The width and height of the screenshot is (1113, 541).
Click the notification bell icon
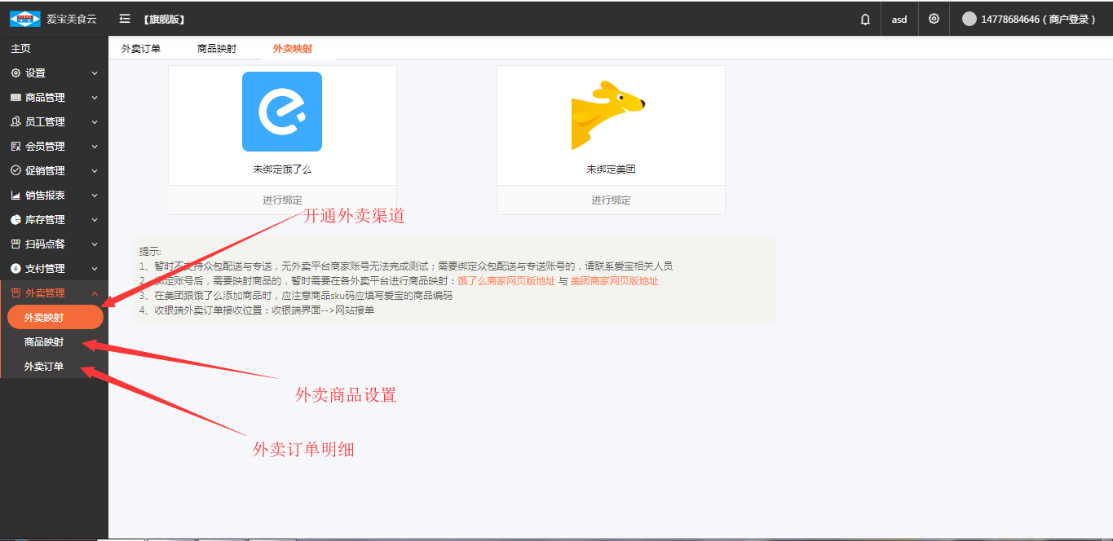865,19
